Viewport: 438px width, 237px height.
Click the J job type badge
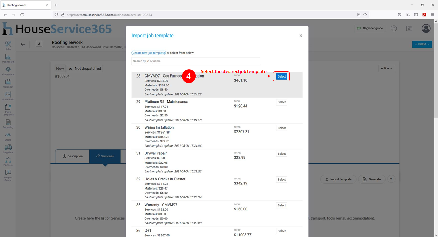(39, 44)
